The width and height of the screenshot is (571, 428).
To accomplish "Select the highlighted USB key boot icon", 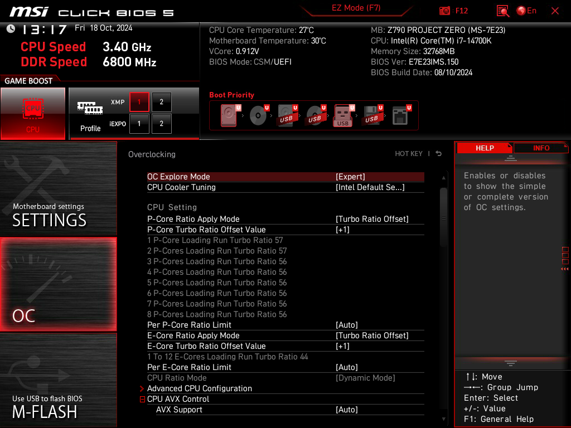I will 343,115.
